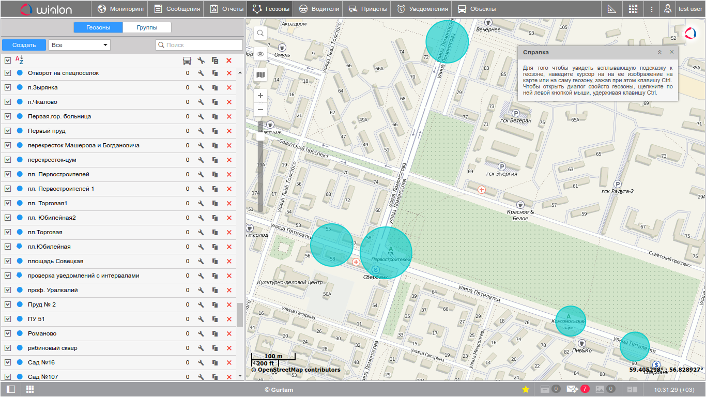Click the favorites star in status bar
Image resolution: width=706 pixels, height=397 pixels.
coord(526,389)
